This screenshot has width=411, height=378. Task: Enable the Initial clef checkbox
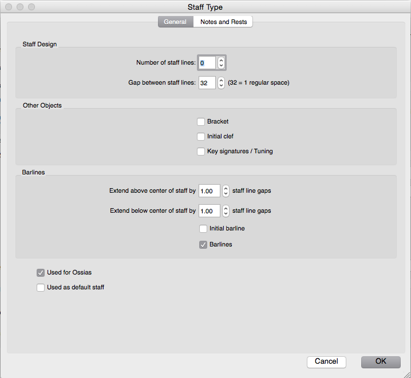point(201,137)
